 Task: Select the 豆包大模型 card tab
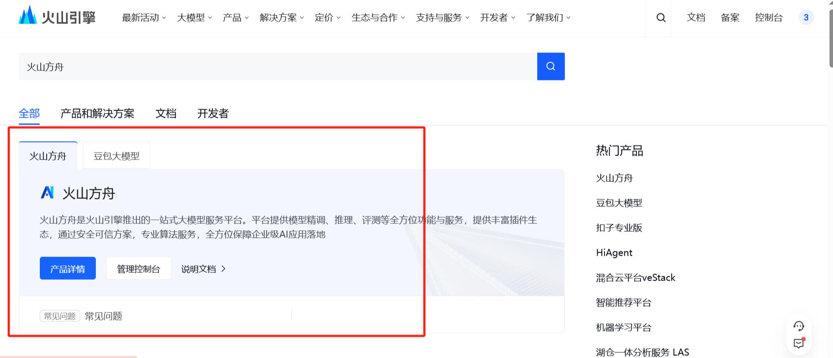[116, 156]
